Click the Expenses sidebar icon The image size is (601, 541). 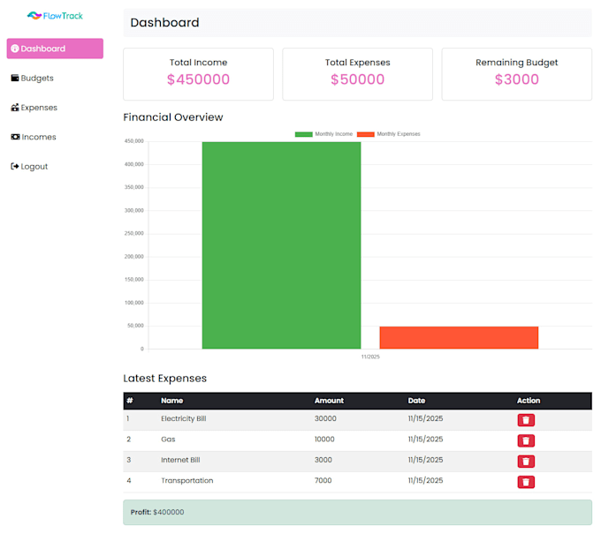tap(15, 108)
